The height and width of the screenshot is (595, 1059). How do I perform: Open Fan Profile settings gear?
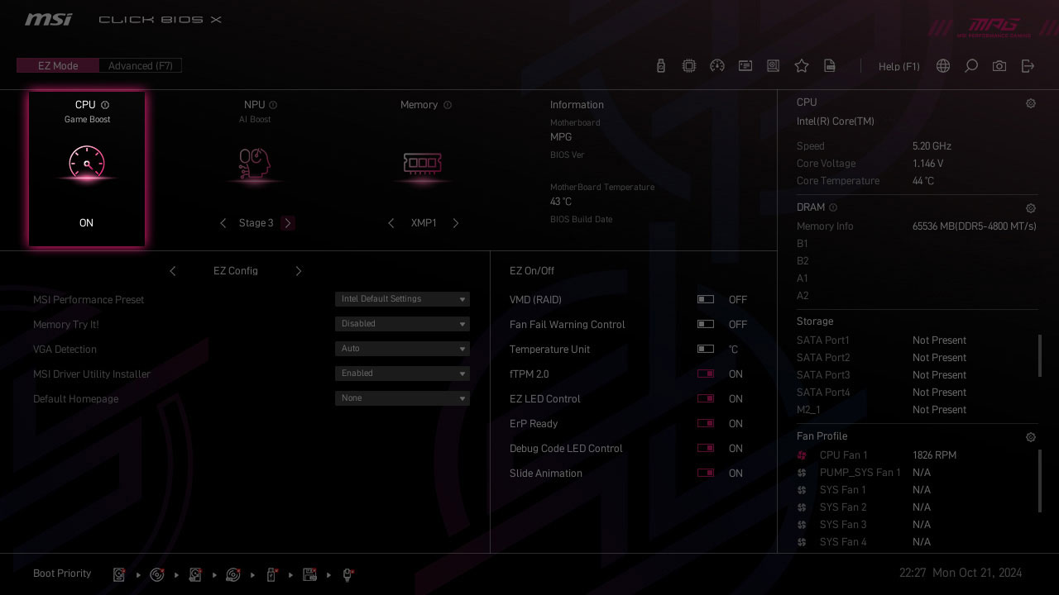pos(1030,437)
